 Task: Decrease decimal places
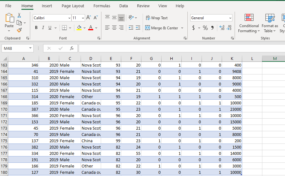[x=229, y=28]
